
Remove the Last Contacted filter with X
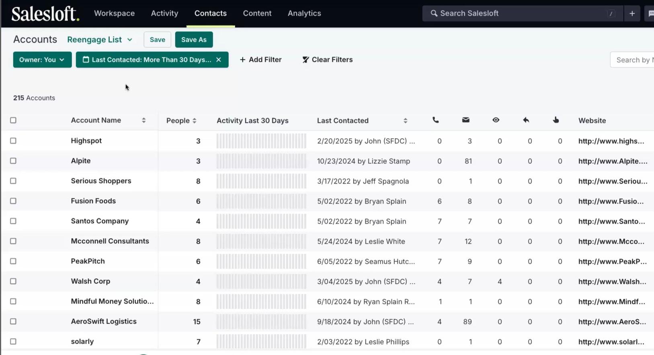218,59
